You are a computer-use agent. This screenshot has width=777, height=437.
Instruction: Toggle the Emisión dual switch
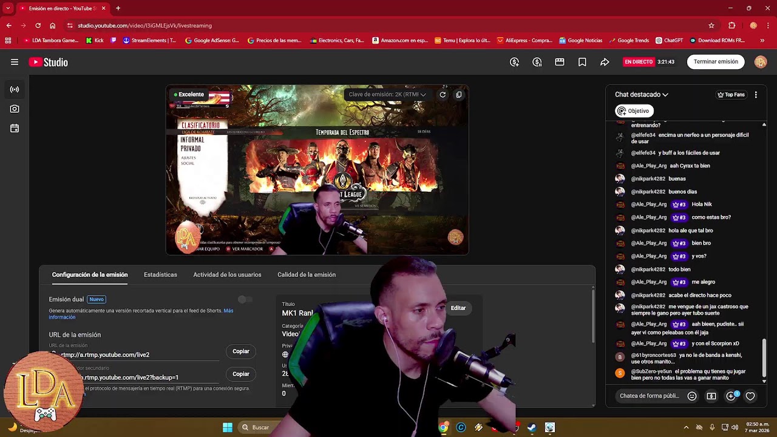click(x=245, y=299)
